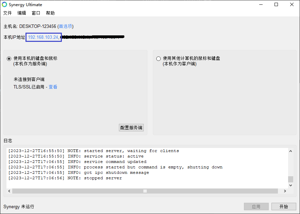This screenshot has width=300, height=214.
Task: Click the log line 'service status: active'
Action: coord(76,156)
